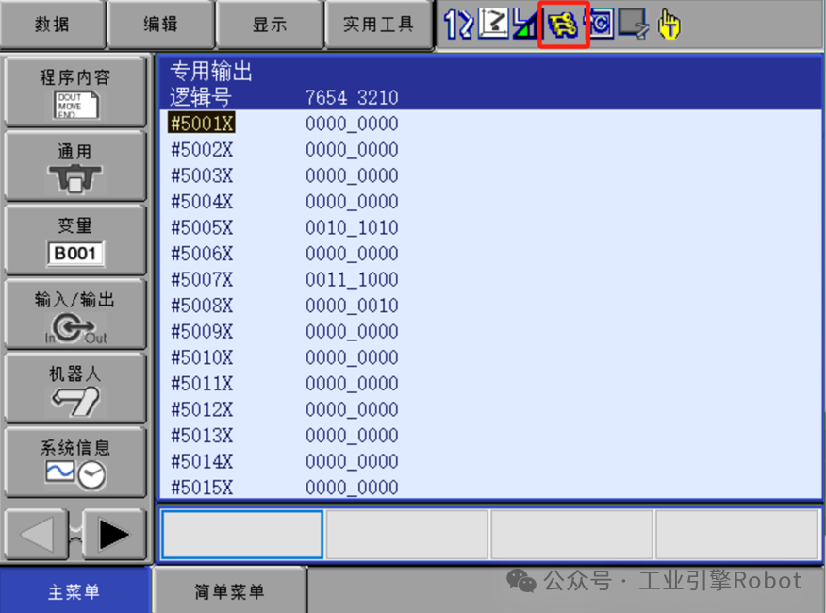Open the 数据 menu

pos(52,25)
